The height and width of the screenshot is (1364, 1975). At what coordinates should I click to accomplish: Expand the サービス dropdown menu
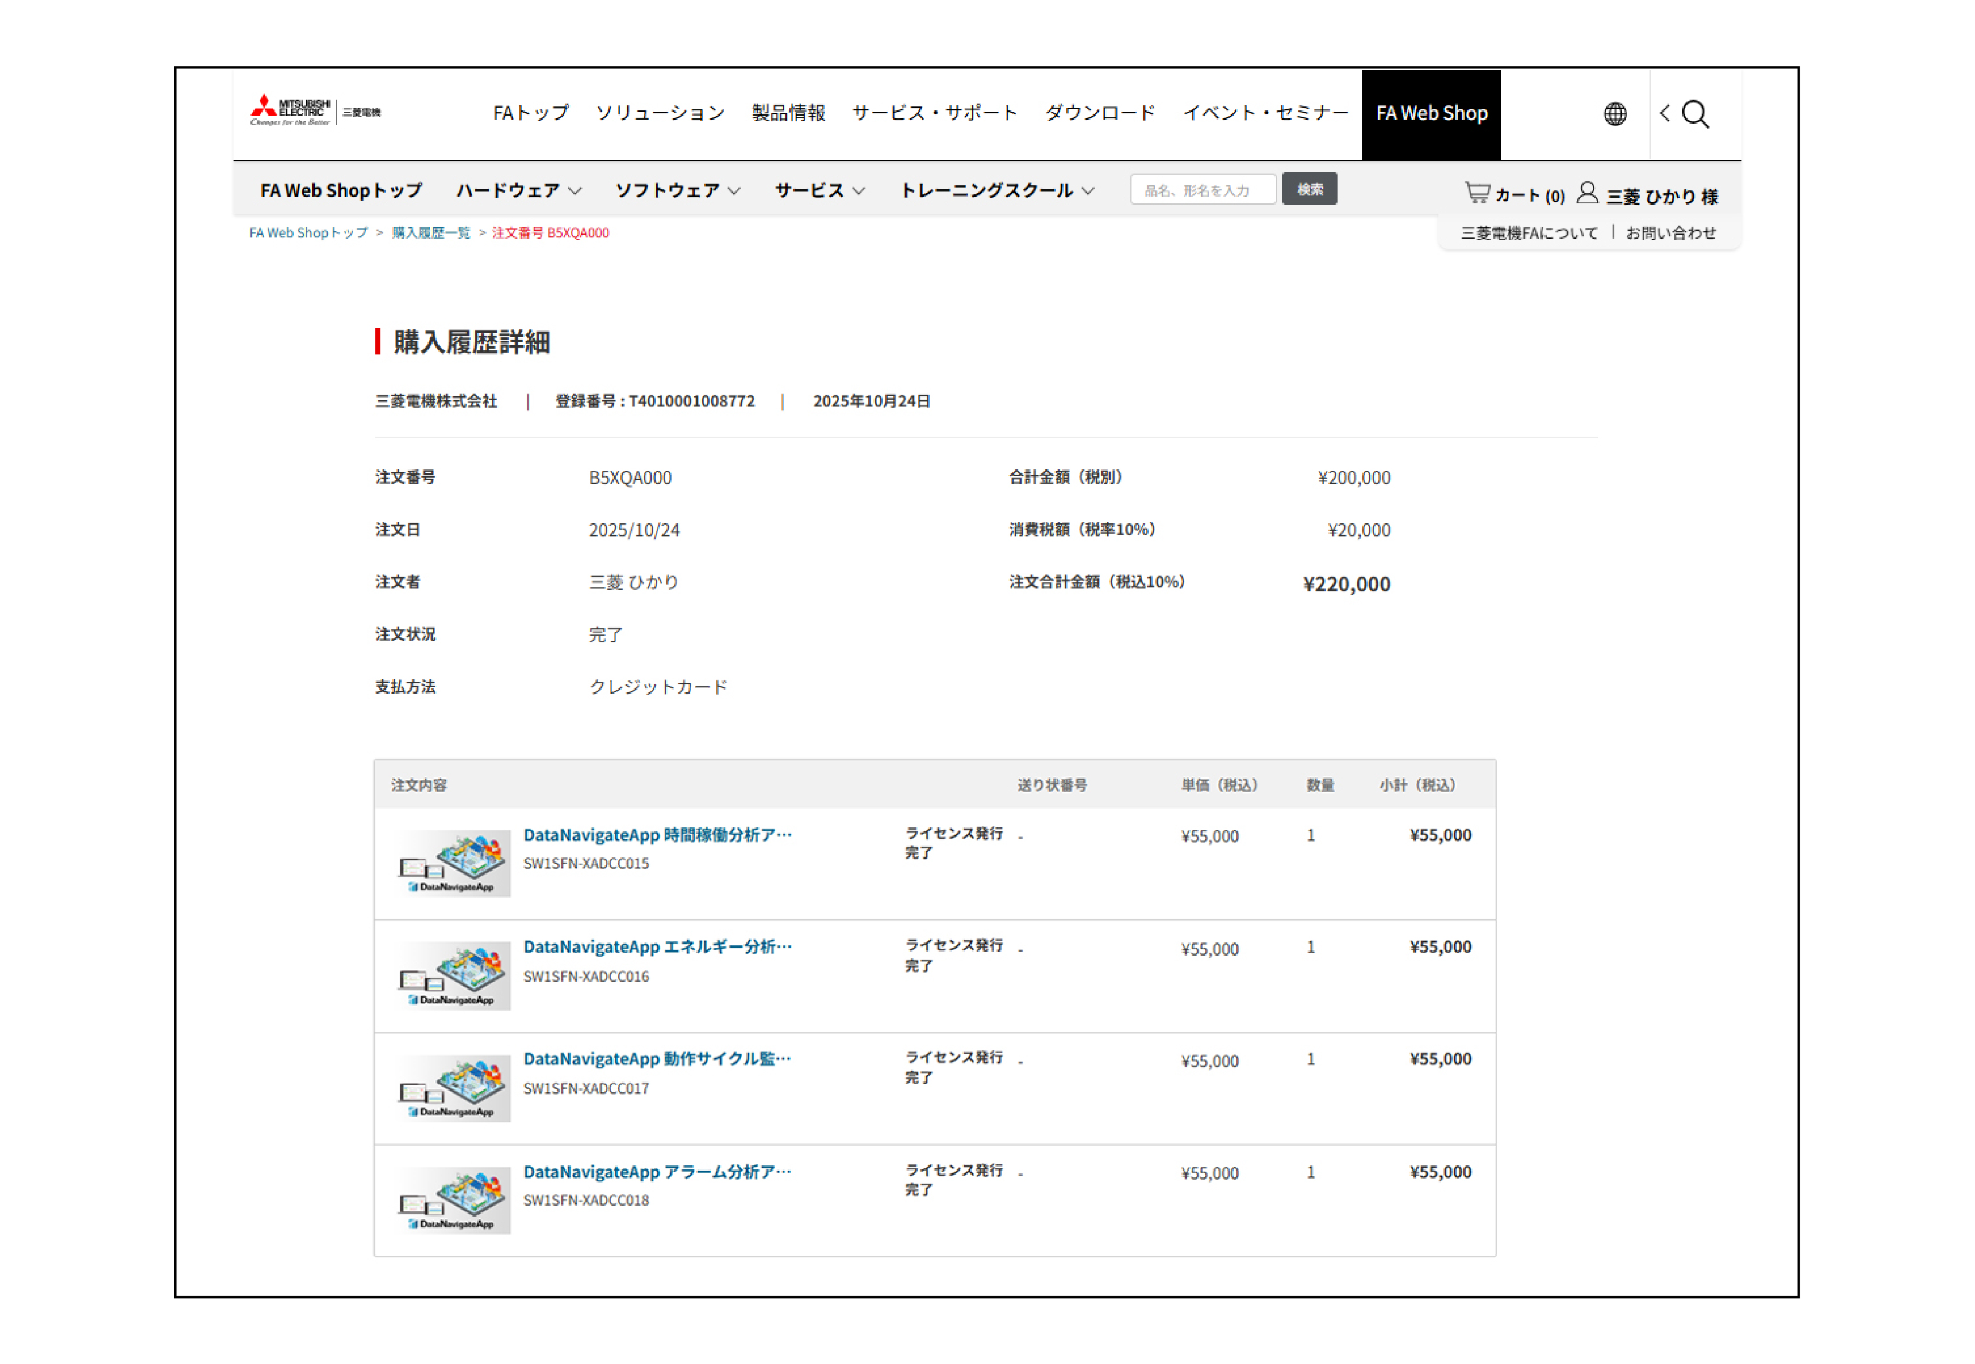pyautogui.click(x=820, y=190)
